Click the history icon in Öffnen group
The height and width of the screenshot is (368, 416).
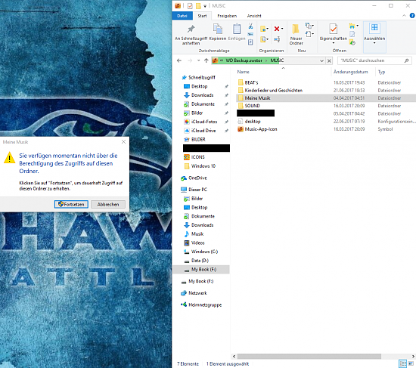pos(352,42)
